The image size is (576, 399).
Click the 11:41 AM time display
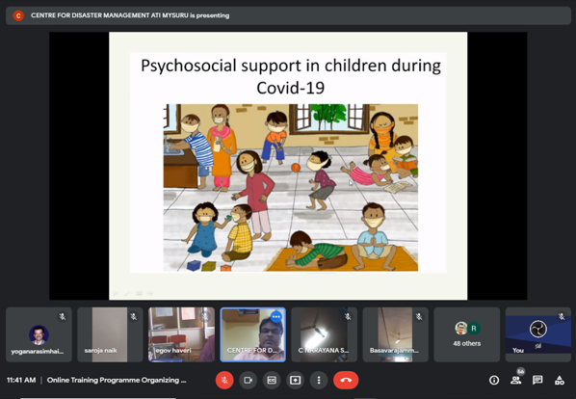click(21, 380)
